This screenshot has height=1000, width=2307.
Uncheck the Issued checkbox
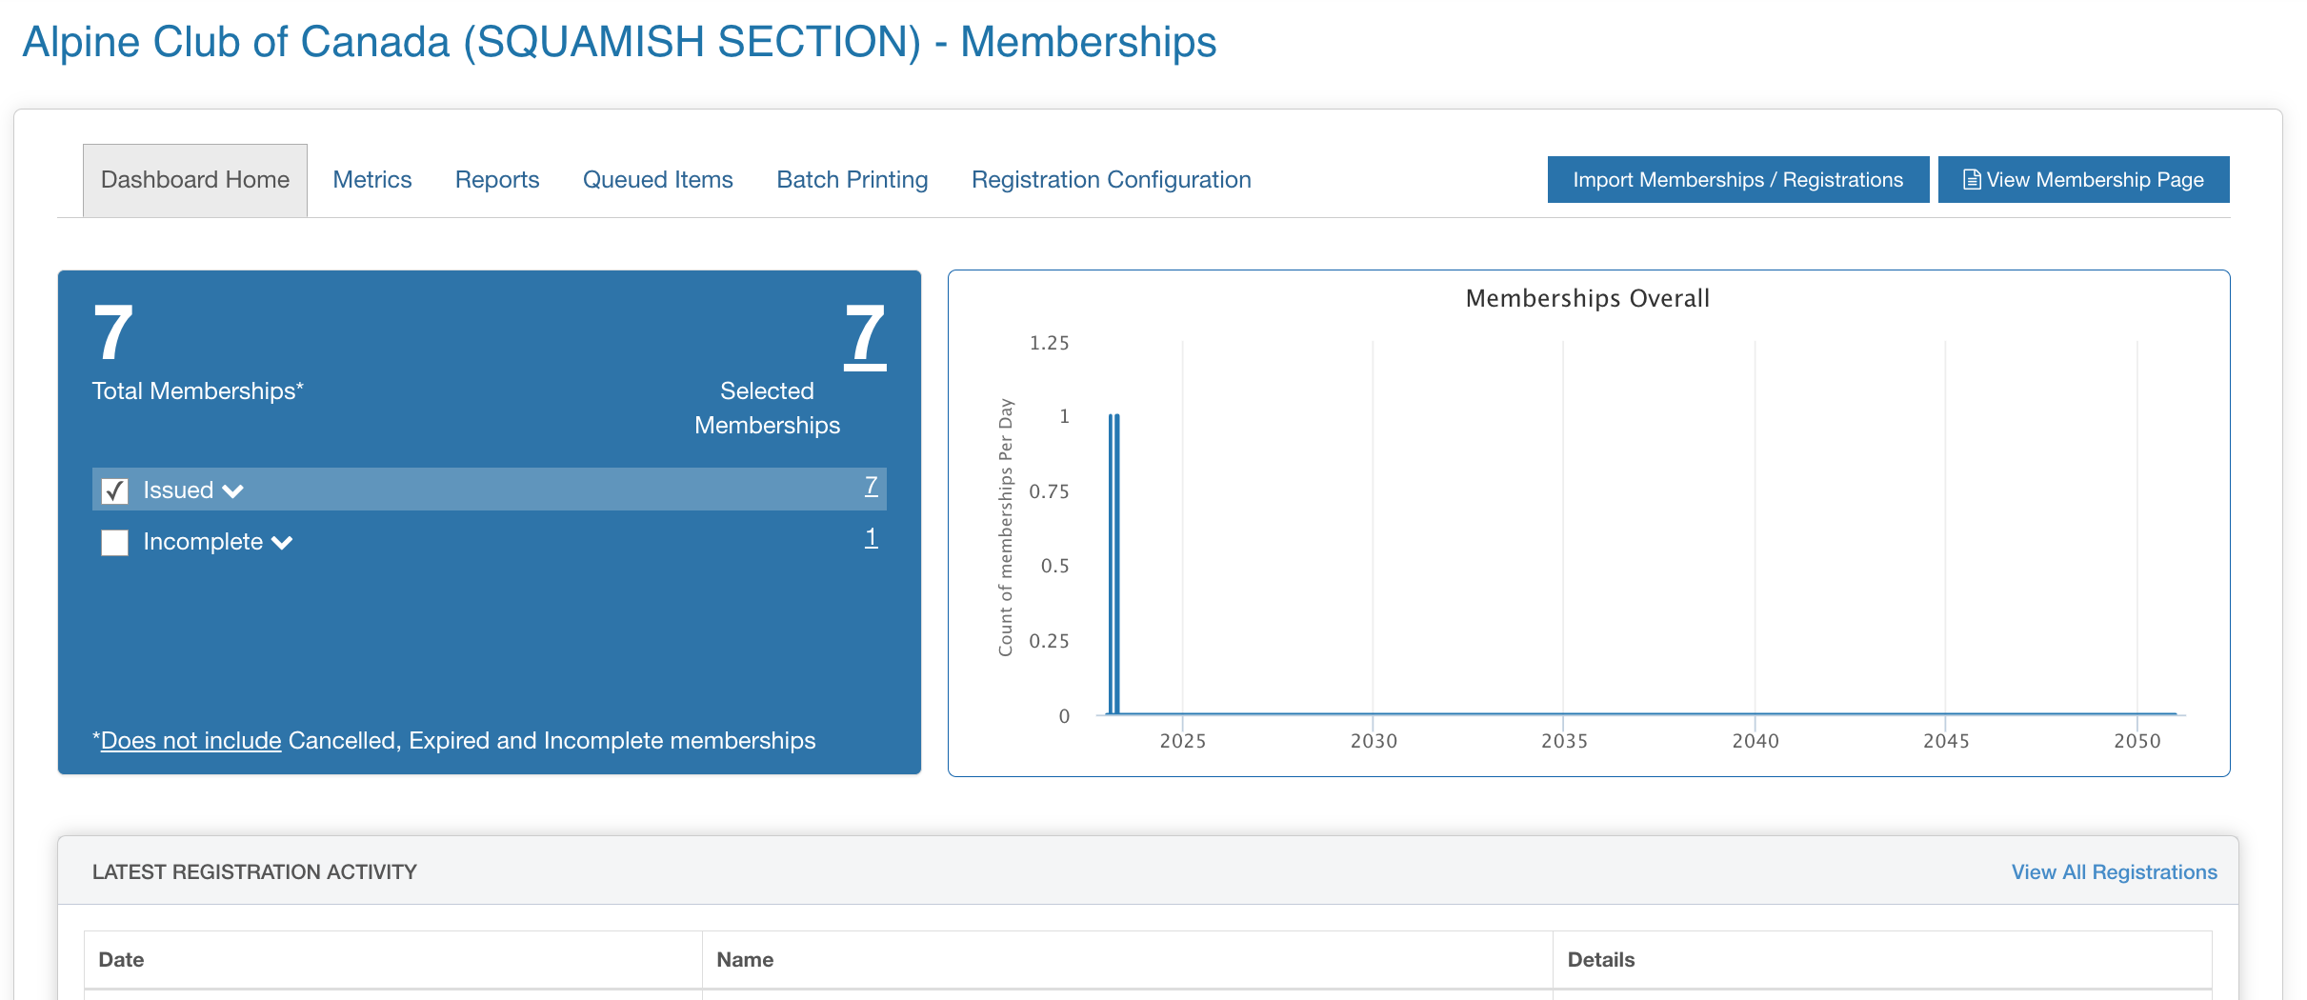pyautogui.click(x=114, y=490)
